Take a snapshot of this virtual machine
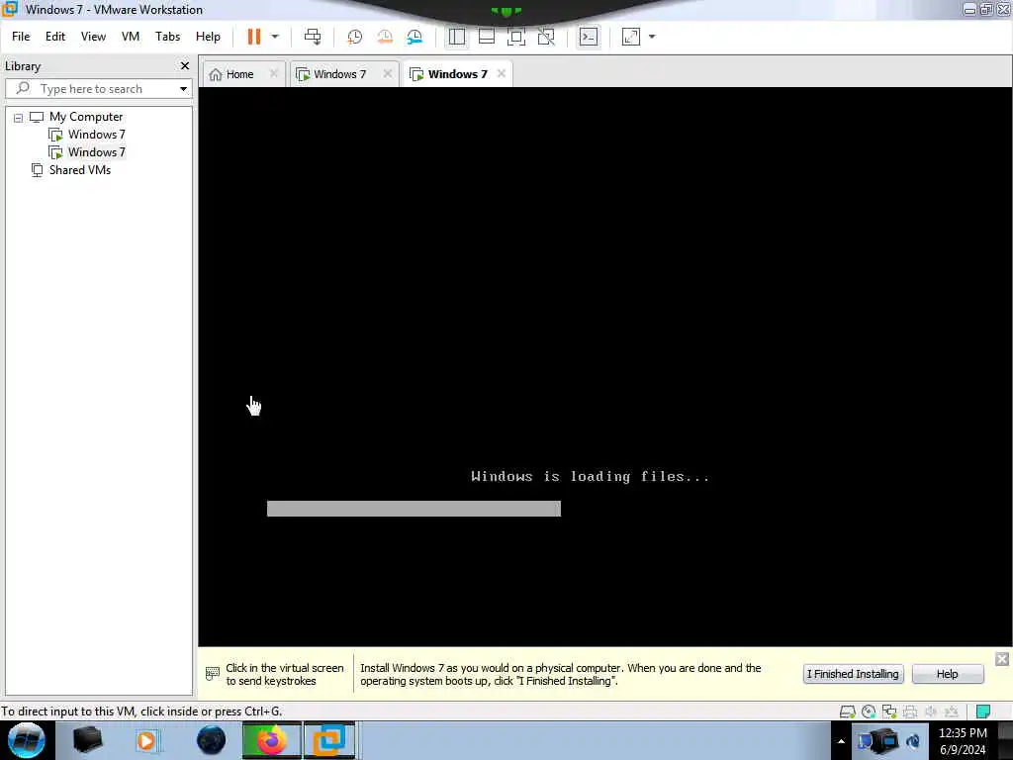The height and width of the screenshot is (760, 1013). [355, 37]
